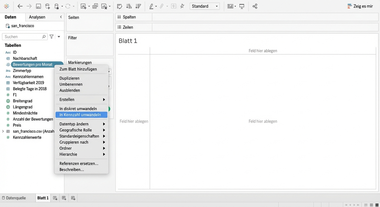Image resolution: width=380 pixels, height=207 pixels.
Task: Click the presentation mode icon
Action: (242, 6)
